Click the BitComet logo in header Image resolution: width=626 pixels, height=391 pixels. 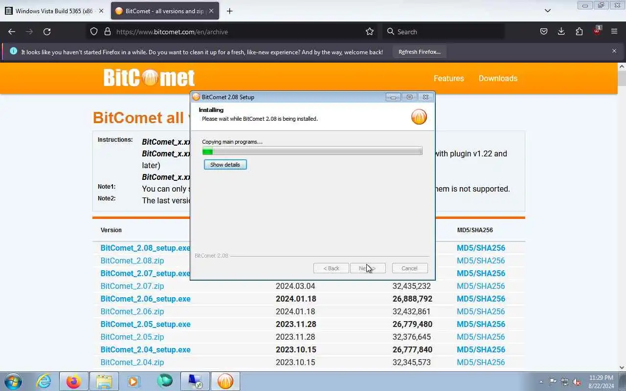149,78
